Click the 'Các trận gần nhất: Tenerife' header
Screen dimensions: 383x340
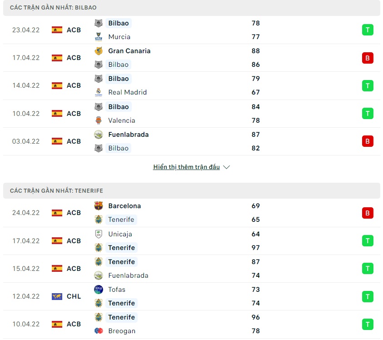(x=53, y=191)
